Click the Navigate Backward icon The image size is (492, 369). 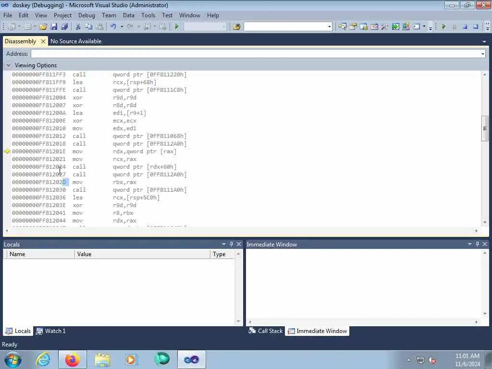click(x=147, y=27)
